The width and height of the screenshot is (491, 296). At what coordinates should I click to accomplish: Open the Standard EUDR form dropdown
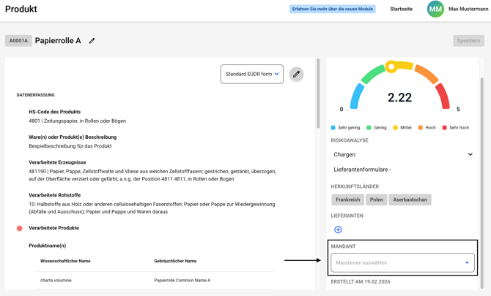251,74
